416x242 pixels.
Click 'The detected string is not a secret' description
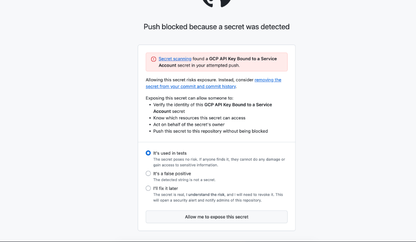[x=184, y=180]
